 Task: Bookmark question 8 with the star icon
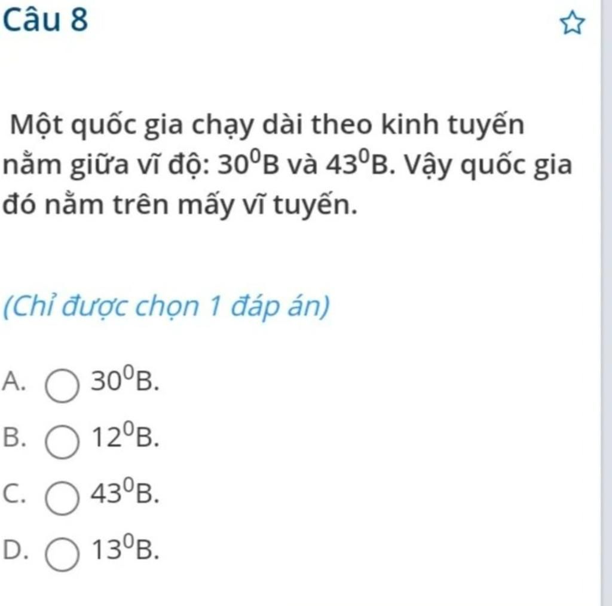tap(573, 24)
